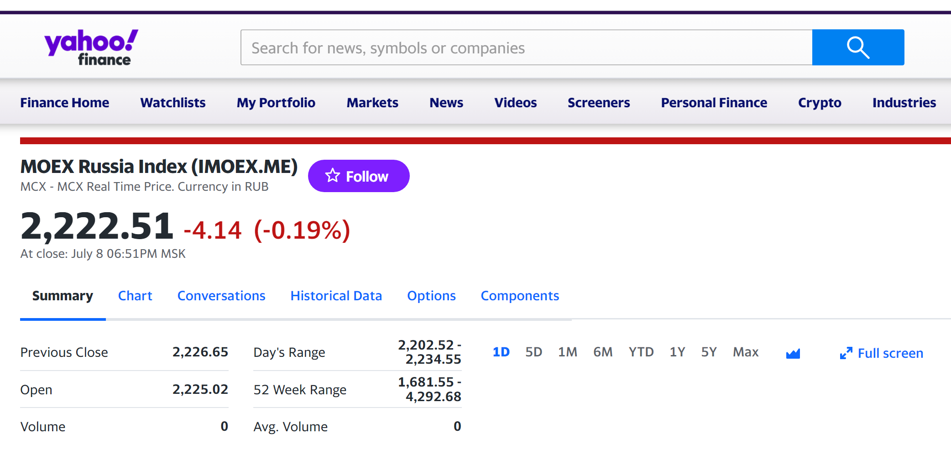The height and width of the screenshot is (460, 951).
Task: Click the At close: July 8 timestamp
Action: click(103, 254)
